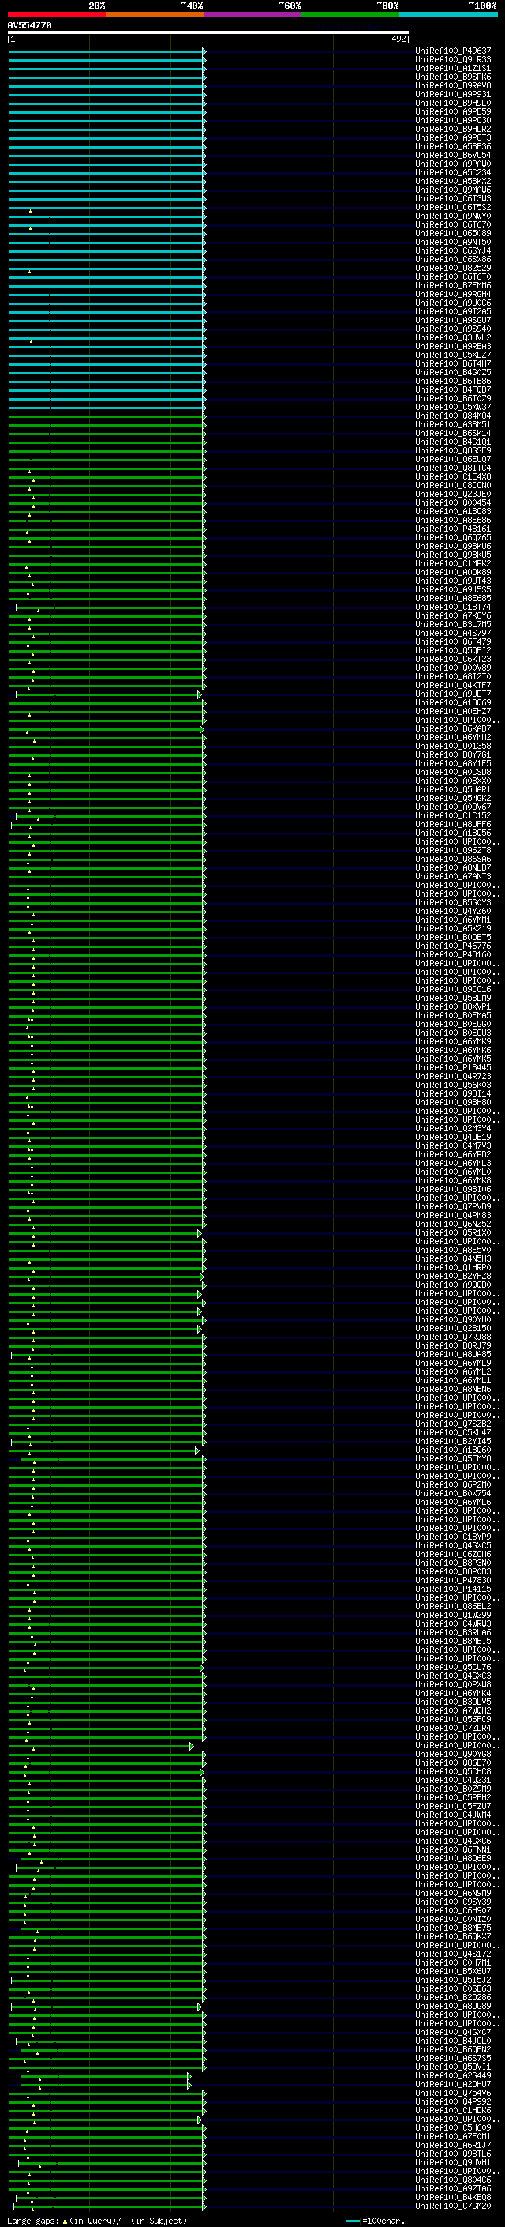Click the query end position 492
The image size is (505, 2227).
click(x=398, y=39)
